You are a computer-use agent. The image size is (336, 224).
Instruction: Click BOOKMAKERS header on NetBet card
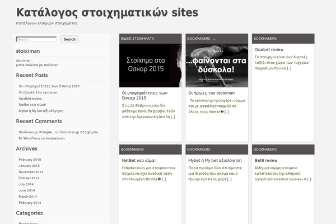[132, 150]
